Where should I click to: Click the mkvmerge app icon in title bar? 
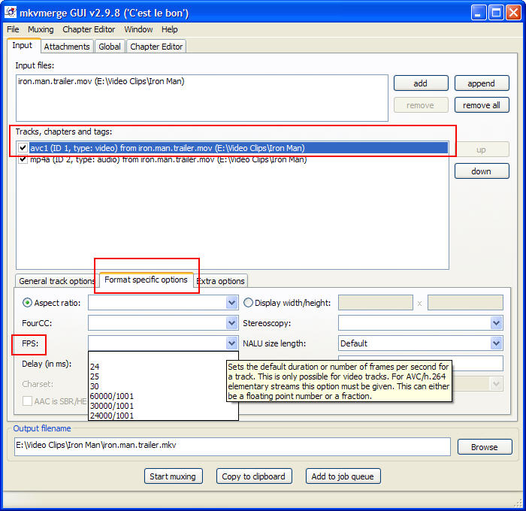[x=11, y=13]
